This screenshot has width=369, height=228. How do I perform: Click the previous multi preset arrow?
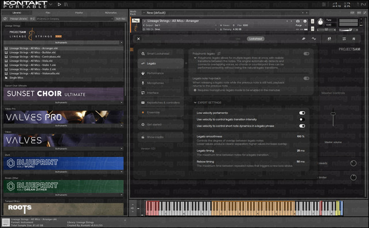pyautogui.click(x=303, y=13)
